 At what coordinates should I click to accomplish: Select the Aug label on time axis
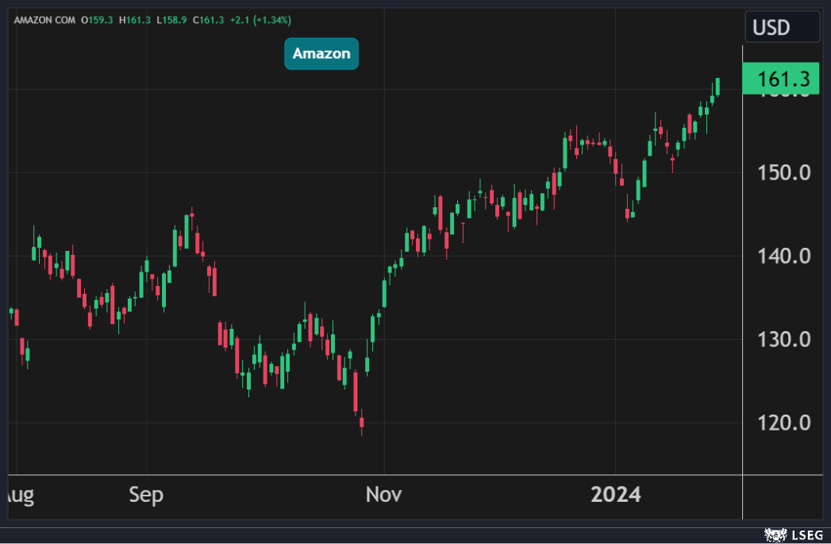point(17,495)
